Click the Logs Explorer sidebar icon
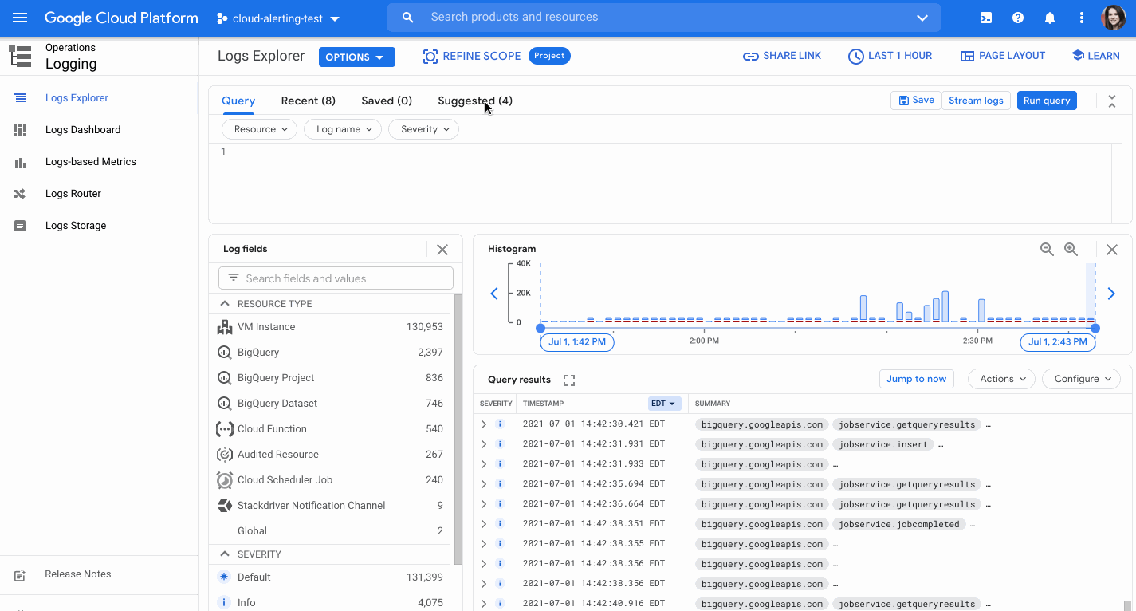Image resolution: width=1136 pixels, height=611 pixels. coord(20,97)
